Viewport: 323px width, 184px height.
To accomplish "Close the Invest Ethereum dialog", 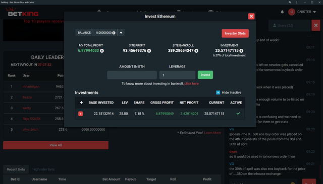I will point(251,17).
